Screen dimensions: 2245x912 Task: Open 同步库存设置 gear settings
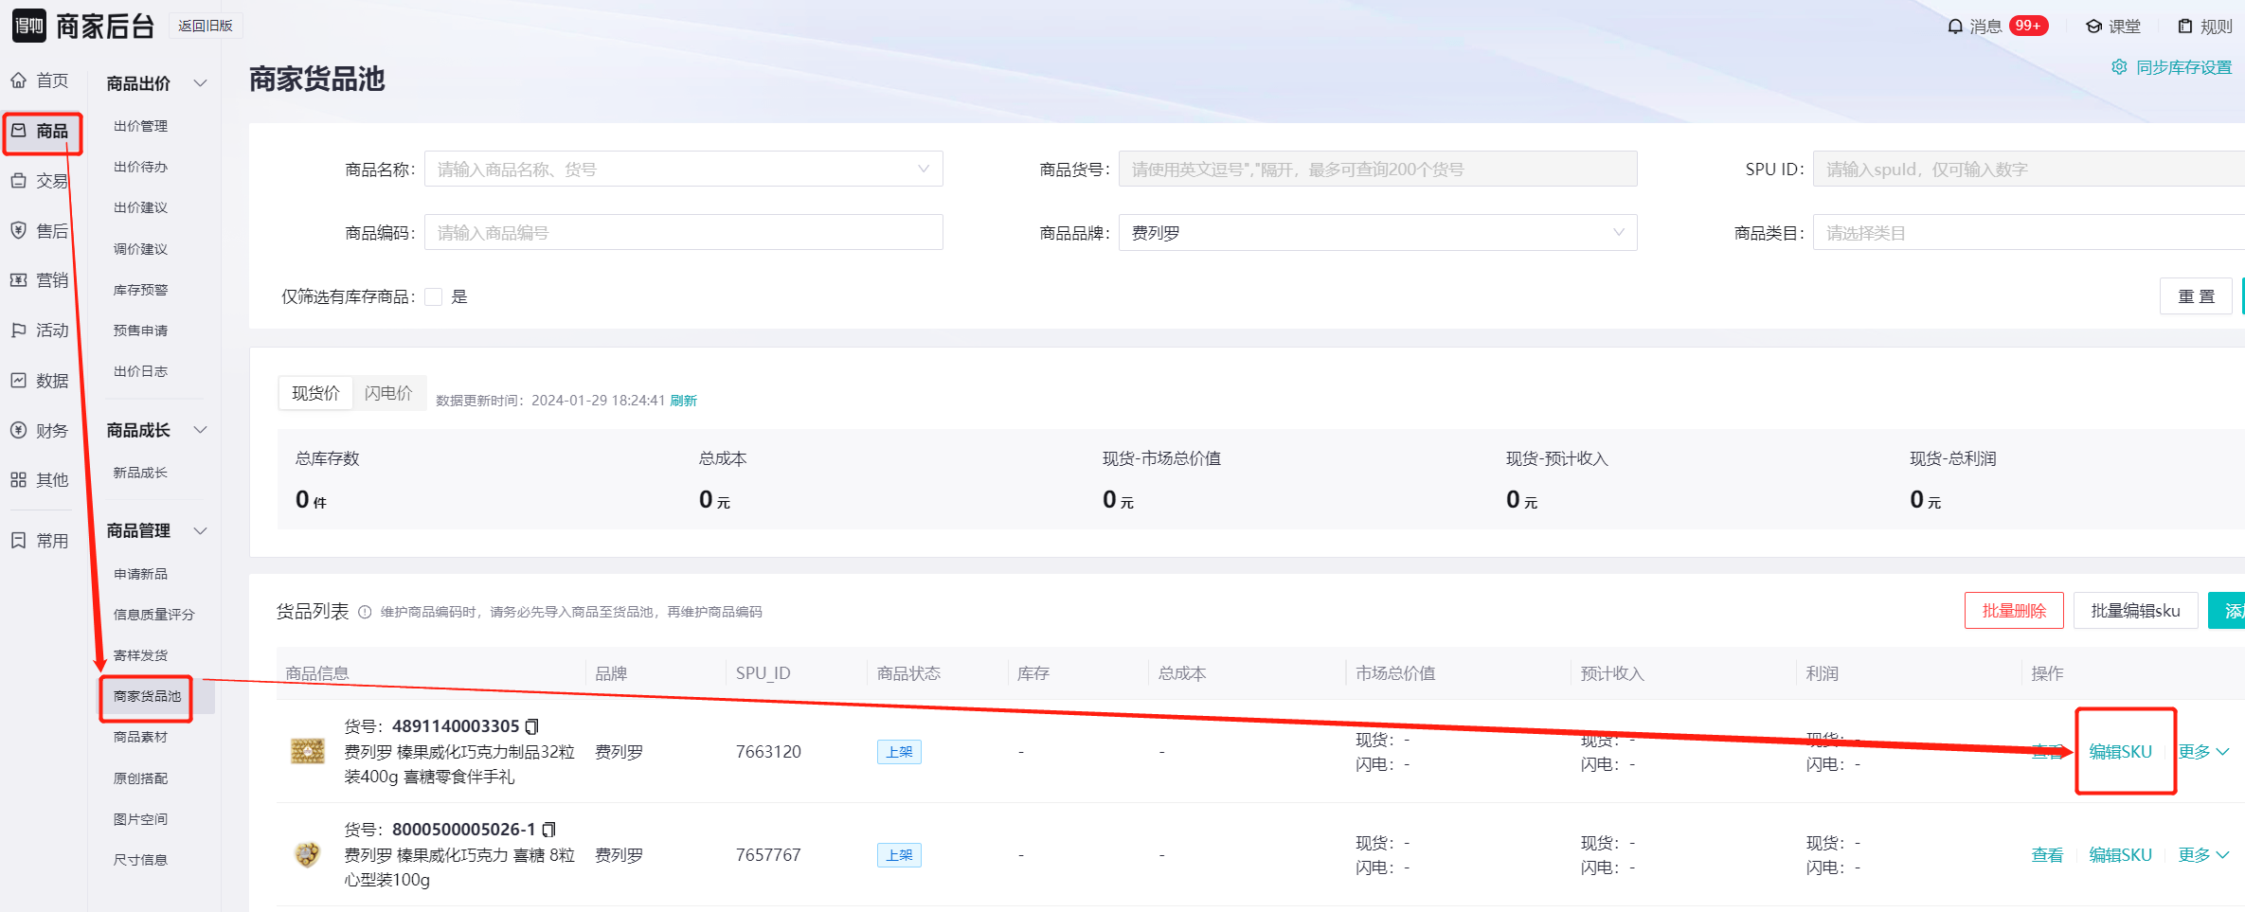[x=2120, y=67]
